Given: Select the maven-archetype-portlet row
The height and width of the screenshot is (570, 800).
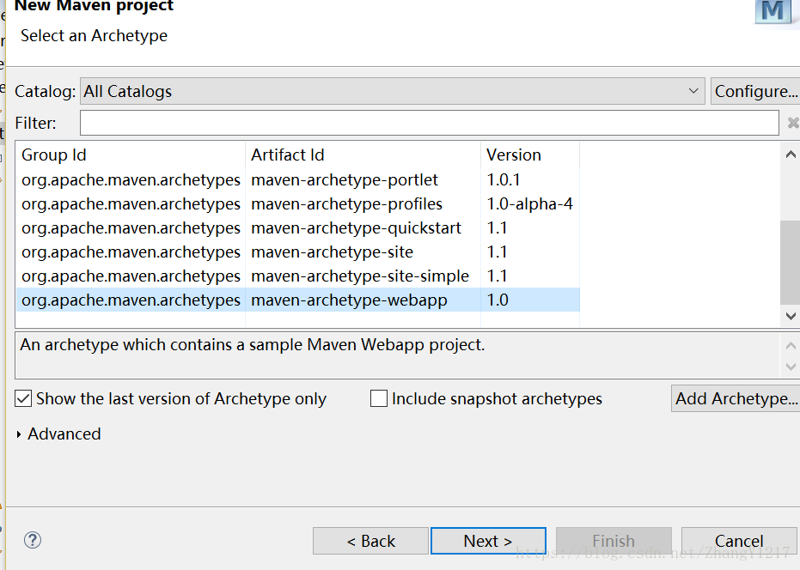Looking at the screenshot, I should tap(298, 180).
